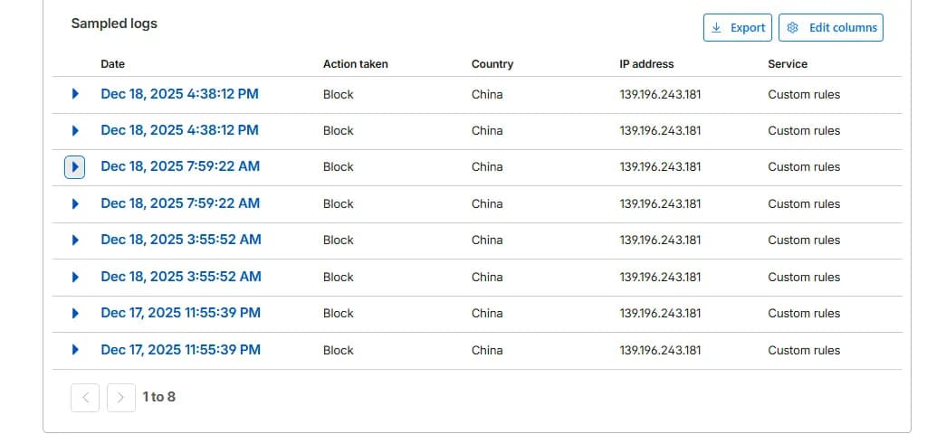Screen dimensions: 946x434
Task: Expand the first 4:38:12 PM log row
Action: point(75,94)
